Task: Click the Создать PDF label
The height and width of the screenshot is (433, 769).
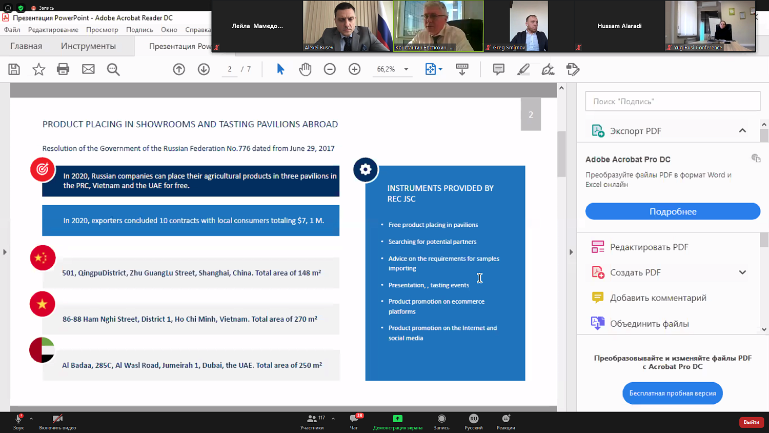Action: (x=635, y=272)
